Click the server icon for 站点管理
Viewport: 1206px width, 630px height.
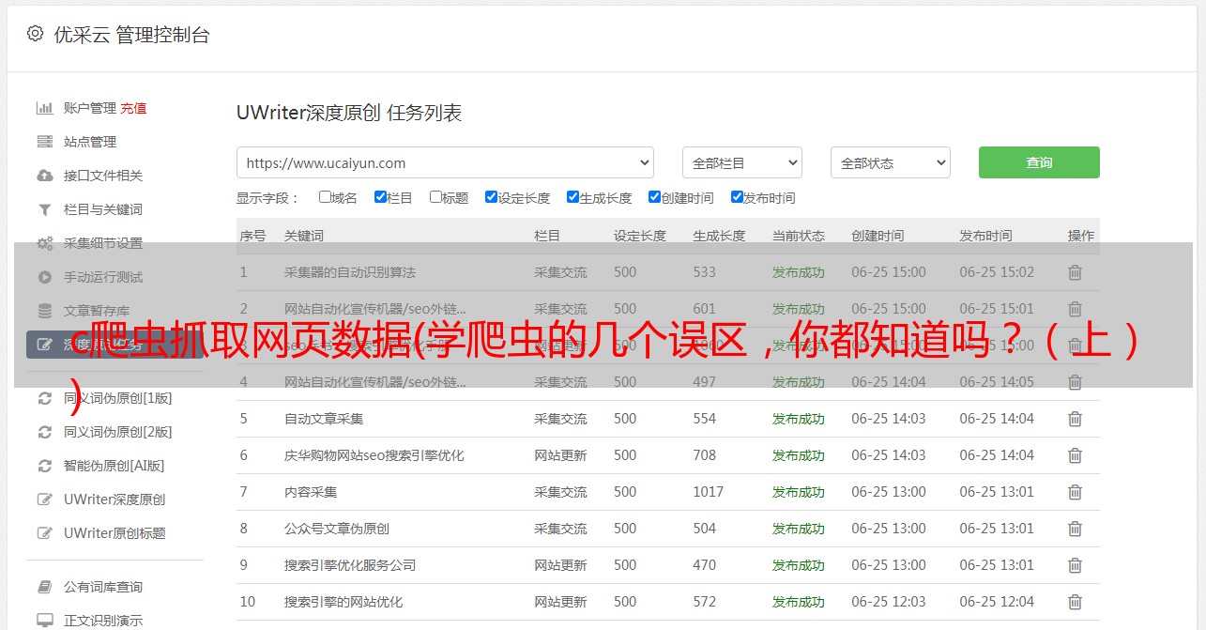point(44,142)
